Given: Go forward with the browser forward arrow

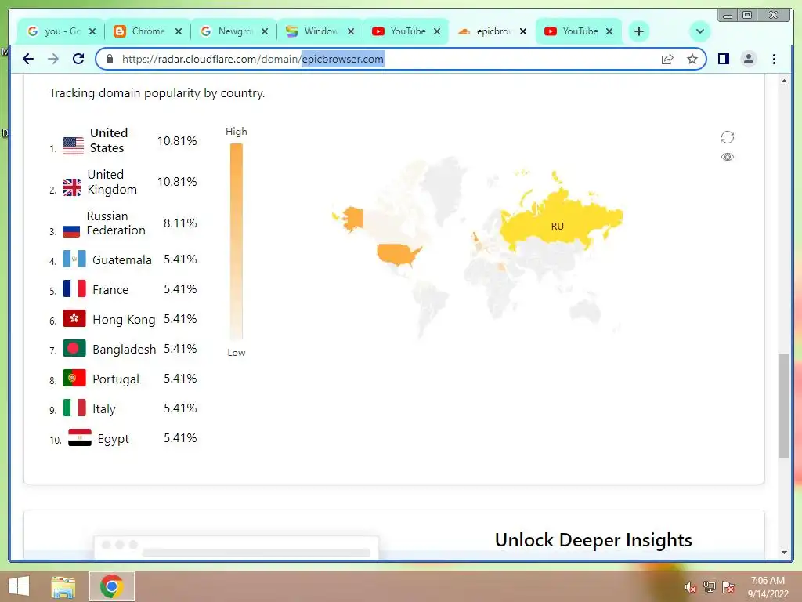Looking at the screenshot, I should tap(53, 59).
